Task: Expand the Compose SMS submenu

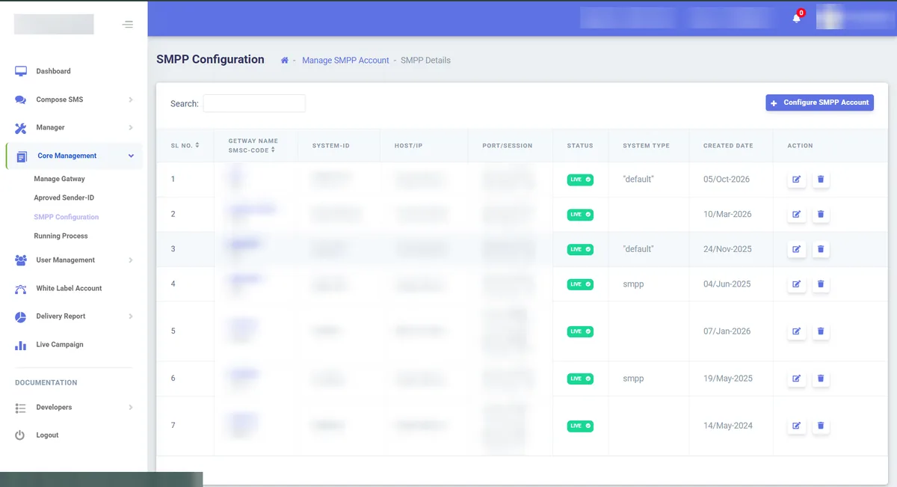Action: (131, 99)
